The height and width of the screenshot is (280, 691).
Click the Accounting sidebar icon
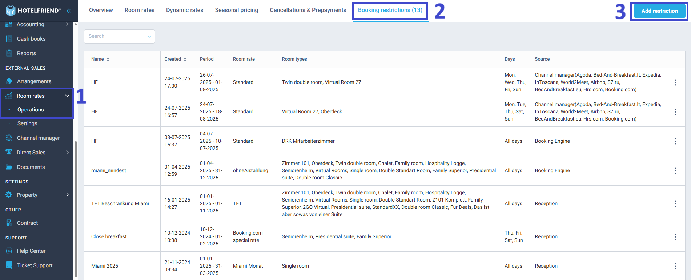pyautogui.click(x=9, y=24)
